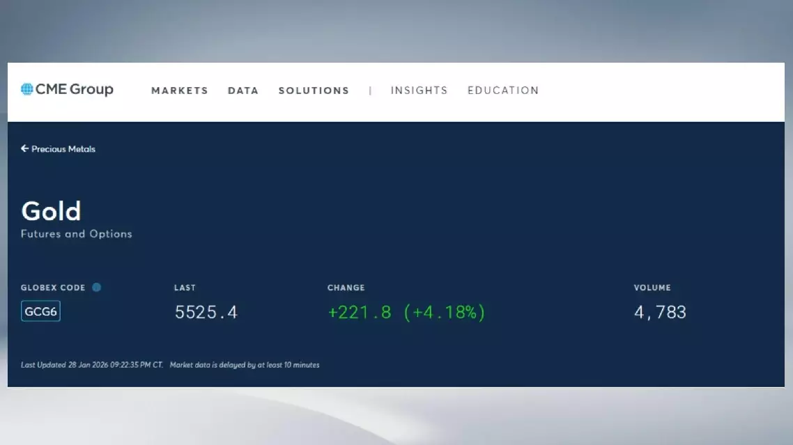Click the volume figure 4,783
The width and height of the screenshot is (793, 445).
(660, 313)
